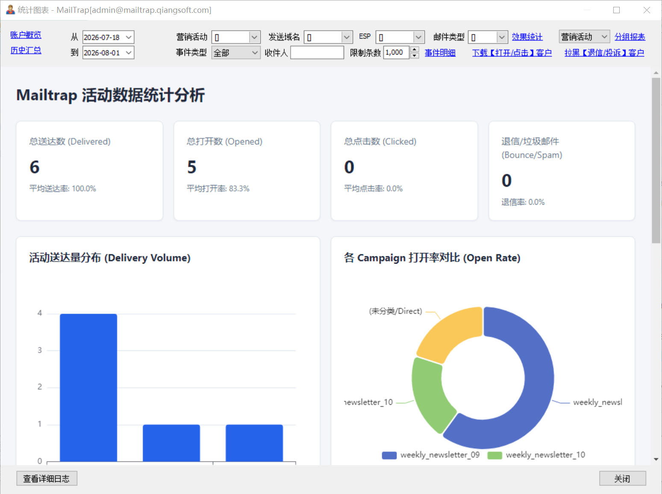Expand the 到 end date dropdown
This screenshot has width=662, height=494.
(129, 53)
